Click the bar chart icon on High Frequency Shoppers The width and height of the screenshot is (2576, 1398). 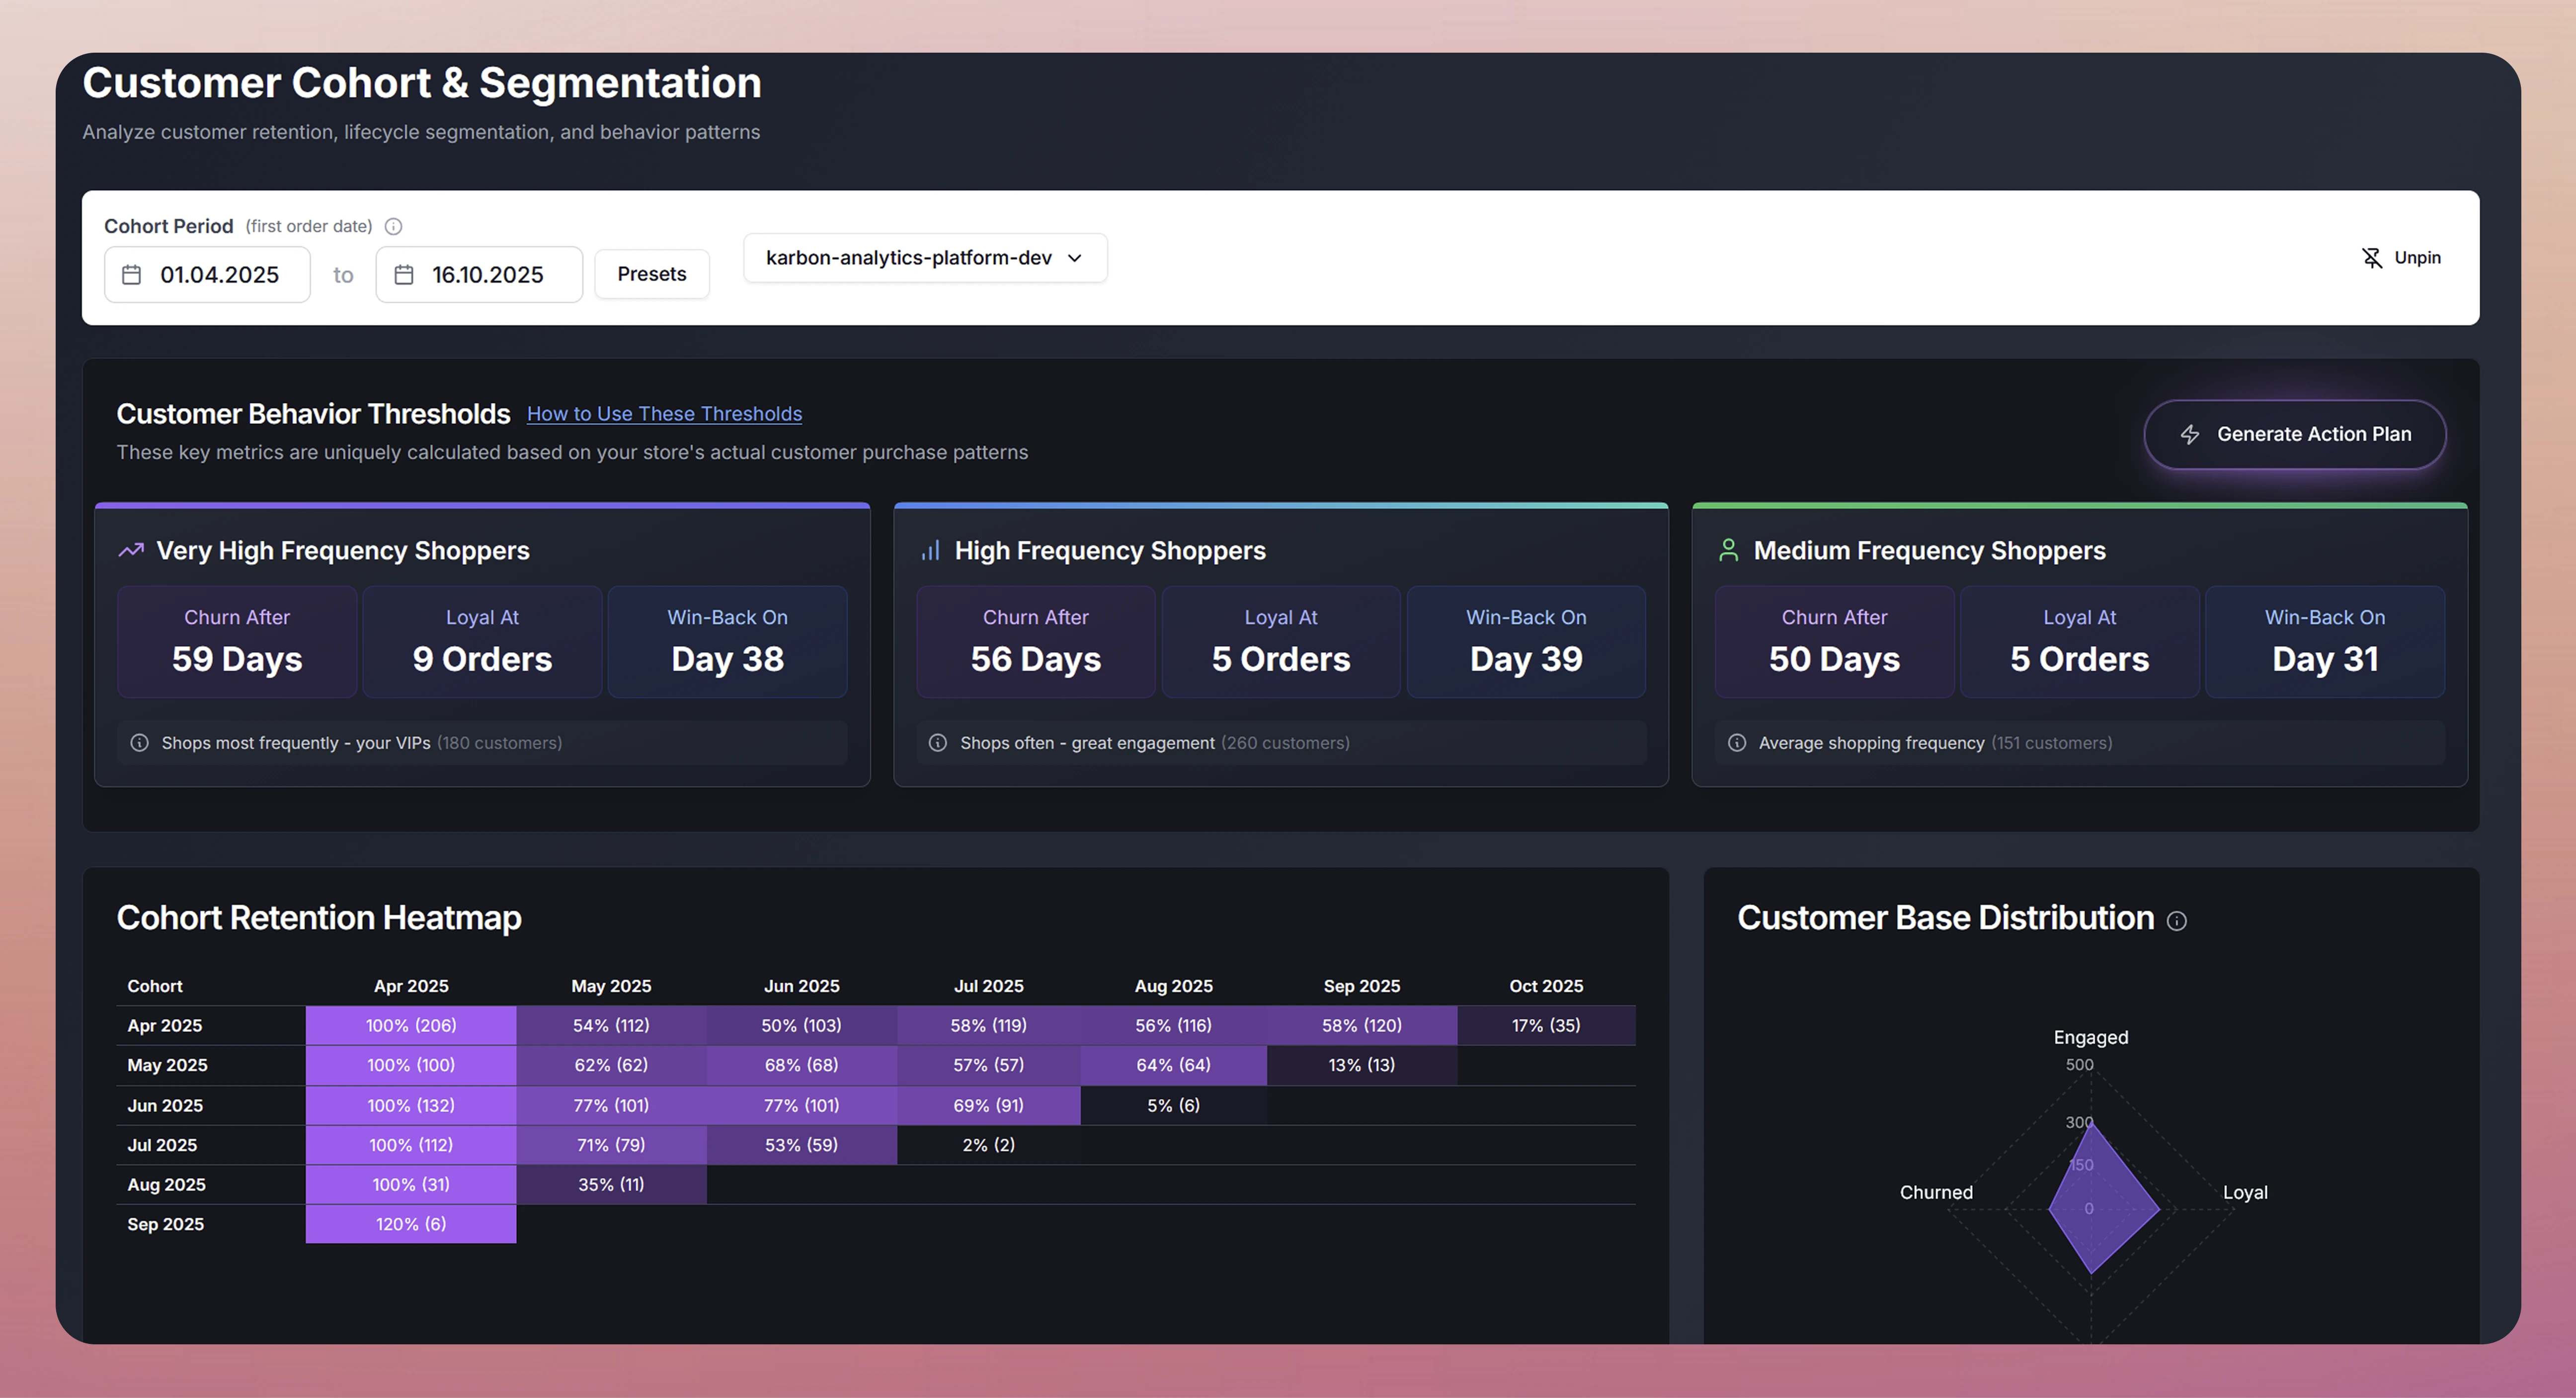point(929,550)
